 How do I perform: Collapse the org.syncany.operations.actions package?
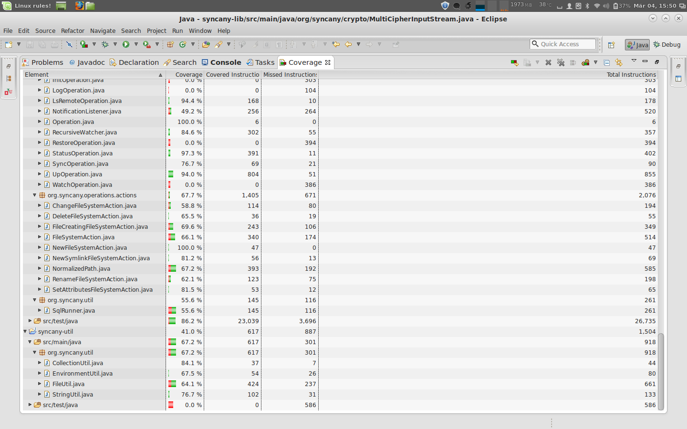[34, 195]
